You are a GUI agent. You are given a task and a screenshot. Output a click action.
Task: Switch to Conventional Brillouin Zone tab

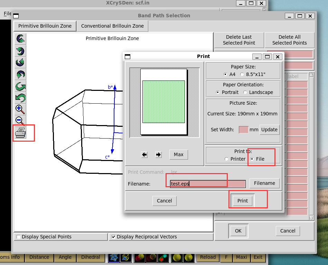(113, 26)
